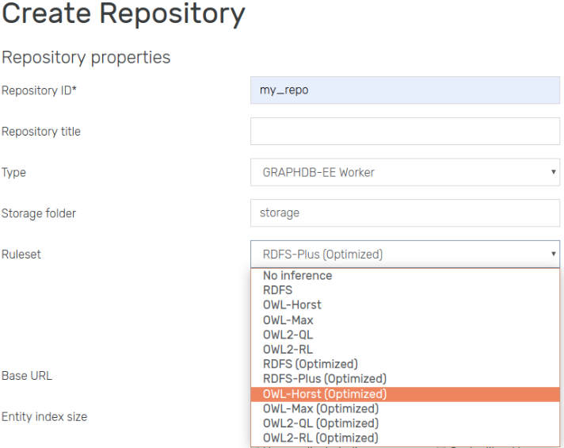The image size is (564, 448).
Task: Click the Repository ID input field
Action: 405,90
